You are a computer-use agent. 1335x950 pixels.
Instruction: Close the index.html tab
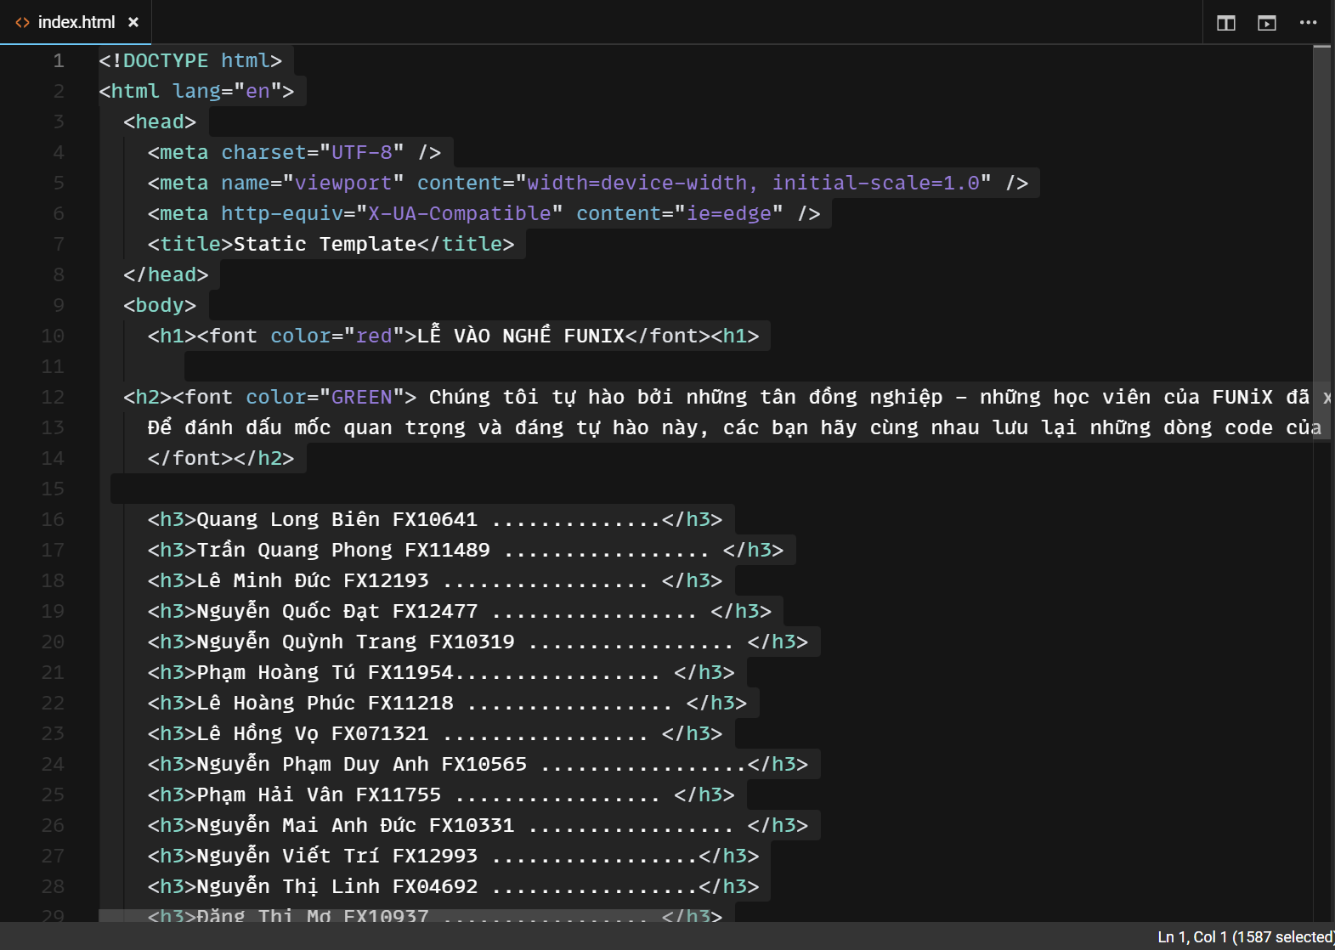point(133,23)
